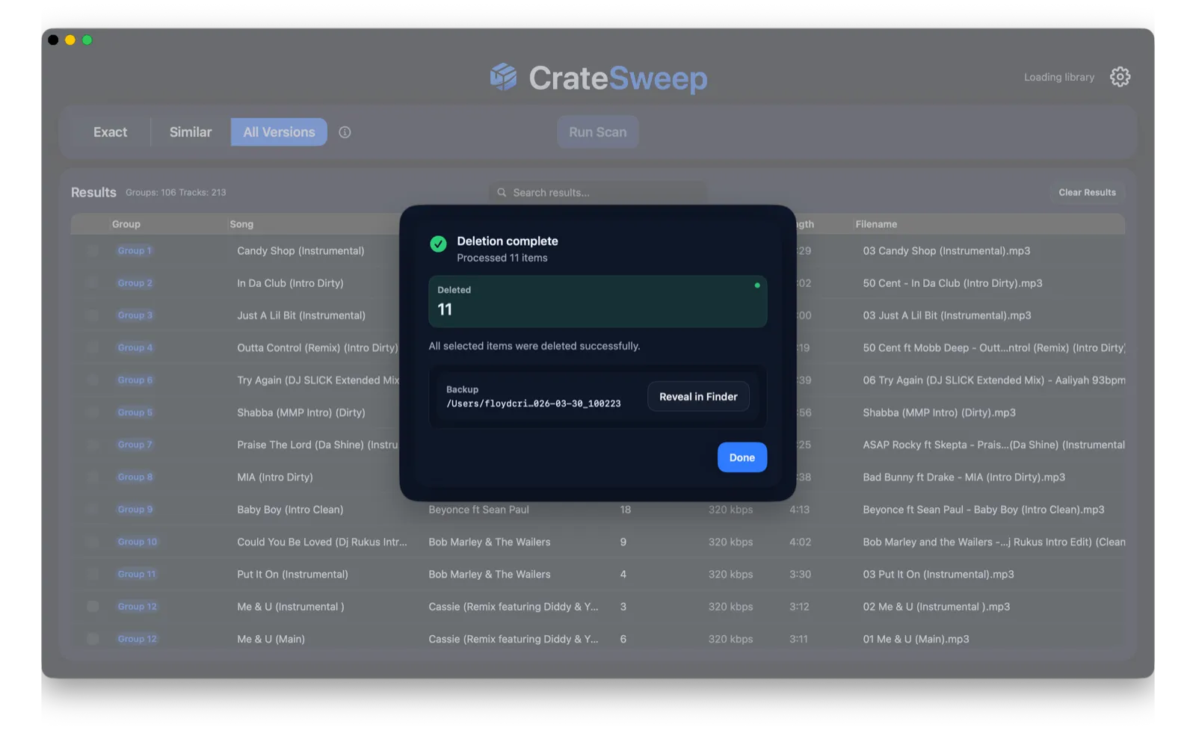The width and height of the screenshot is (1196, 733).
Task: Click filename 50 Cent - In Da Club (Intro Dirty).mp3
Action: click(x=952, y=283)
